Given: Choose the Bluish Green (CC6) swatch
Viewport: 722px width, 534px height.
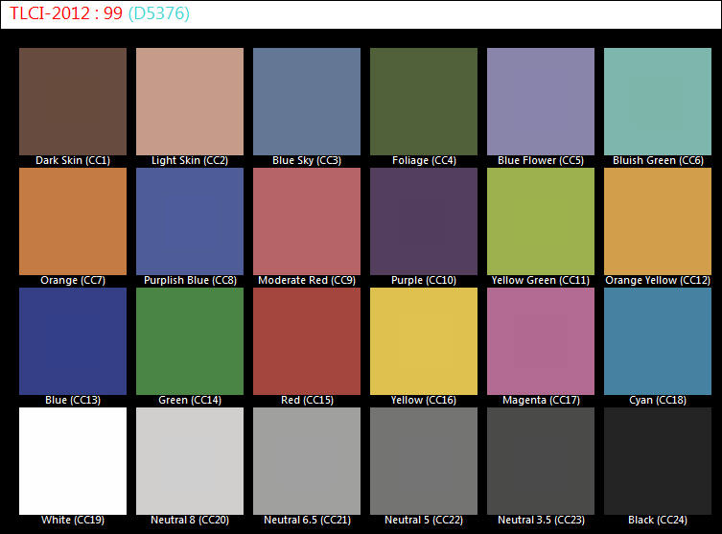Looking at the screenshot, I should point(658,102).
